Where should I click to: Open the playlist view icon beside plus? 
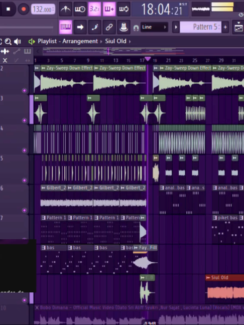point(238,27)
